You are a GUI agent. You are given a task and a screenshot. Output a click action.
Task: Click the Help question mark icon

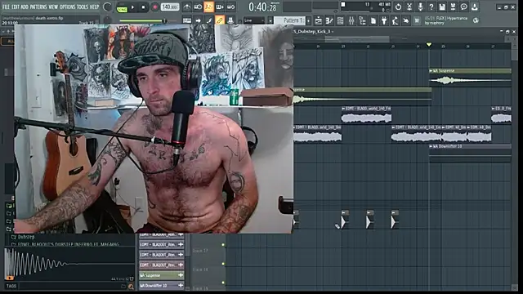click(x=431, y=7)
